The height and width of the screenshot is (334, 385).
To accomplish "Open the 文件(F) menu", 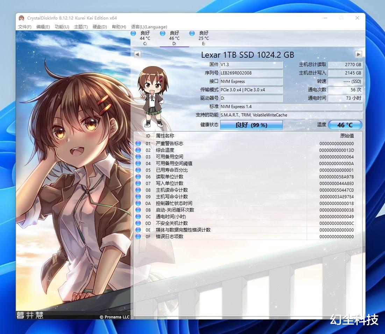I will [25, 27].
